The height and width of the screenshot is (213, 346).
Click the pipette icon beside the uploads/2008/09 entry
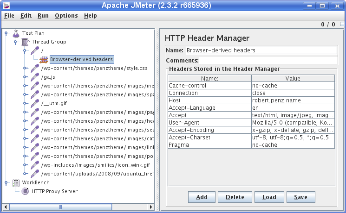[x=35, y=174]
